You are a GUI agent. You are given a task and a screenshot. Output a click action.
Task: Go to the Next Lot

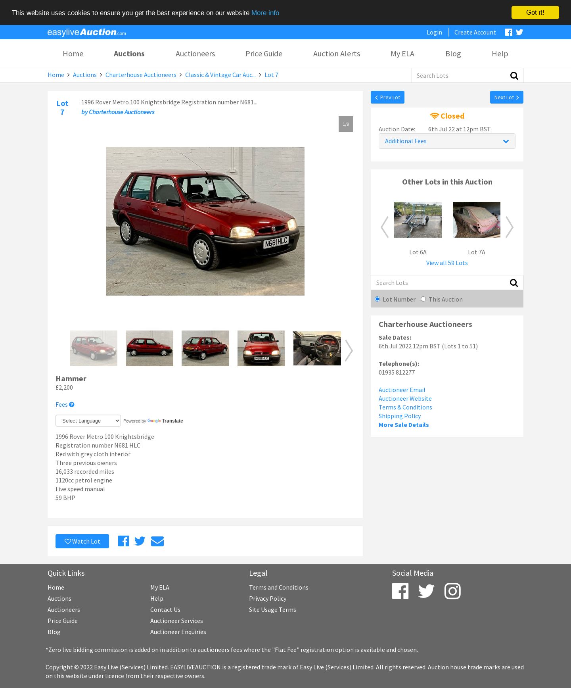pos(507,97)
